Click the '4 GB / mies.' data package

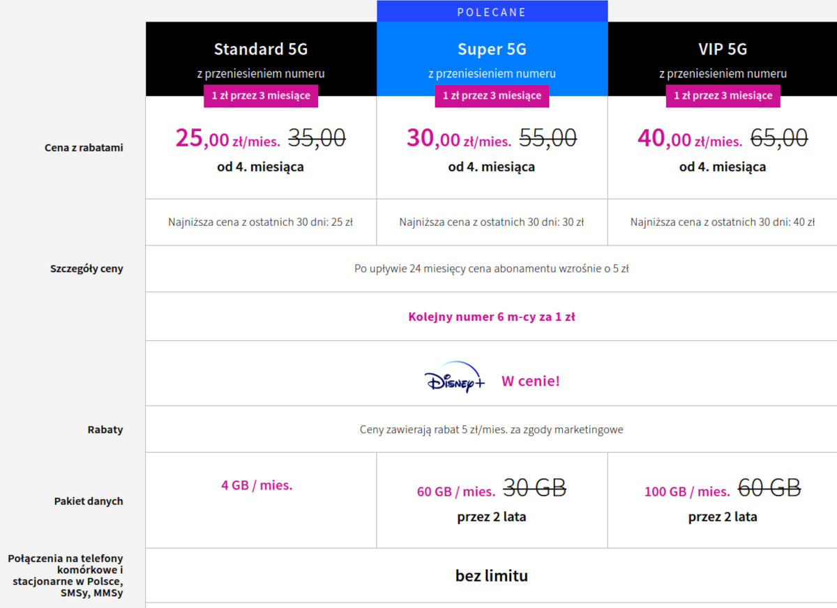click(x=257, y=485)
